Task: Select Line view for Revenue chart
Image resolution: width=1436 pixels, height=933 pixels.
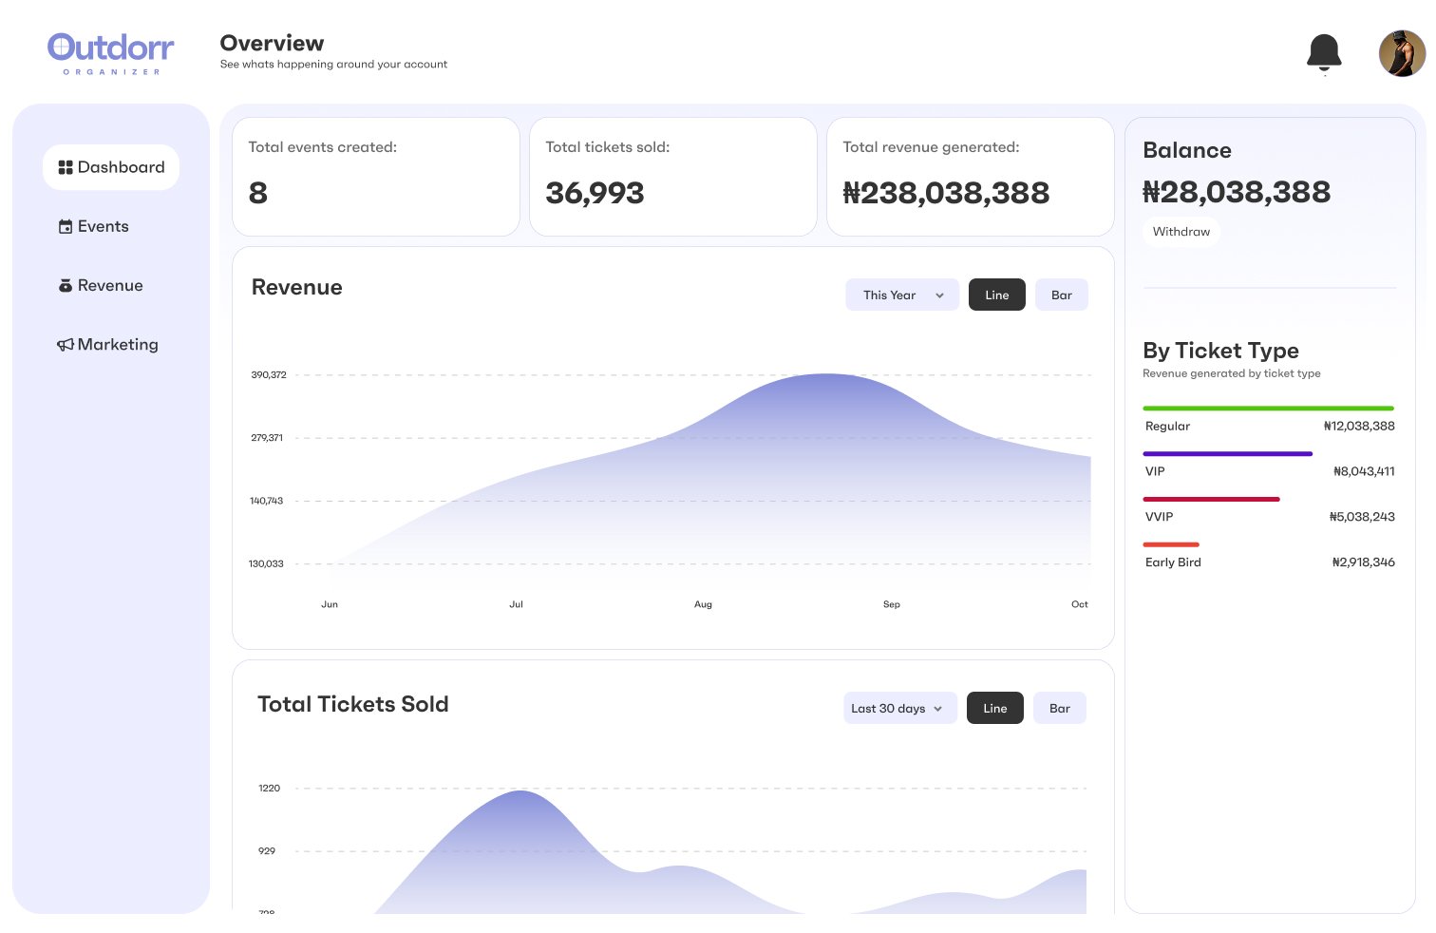Action: [x=996, y=295]
